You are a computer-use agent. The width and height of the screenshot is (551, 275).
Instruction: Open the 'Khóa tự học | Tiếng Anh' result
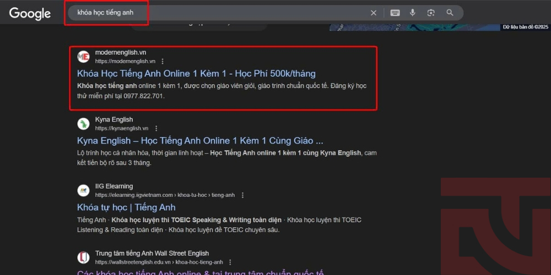(126, 207)
